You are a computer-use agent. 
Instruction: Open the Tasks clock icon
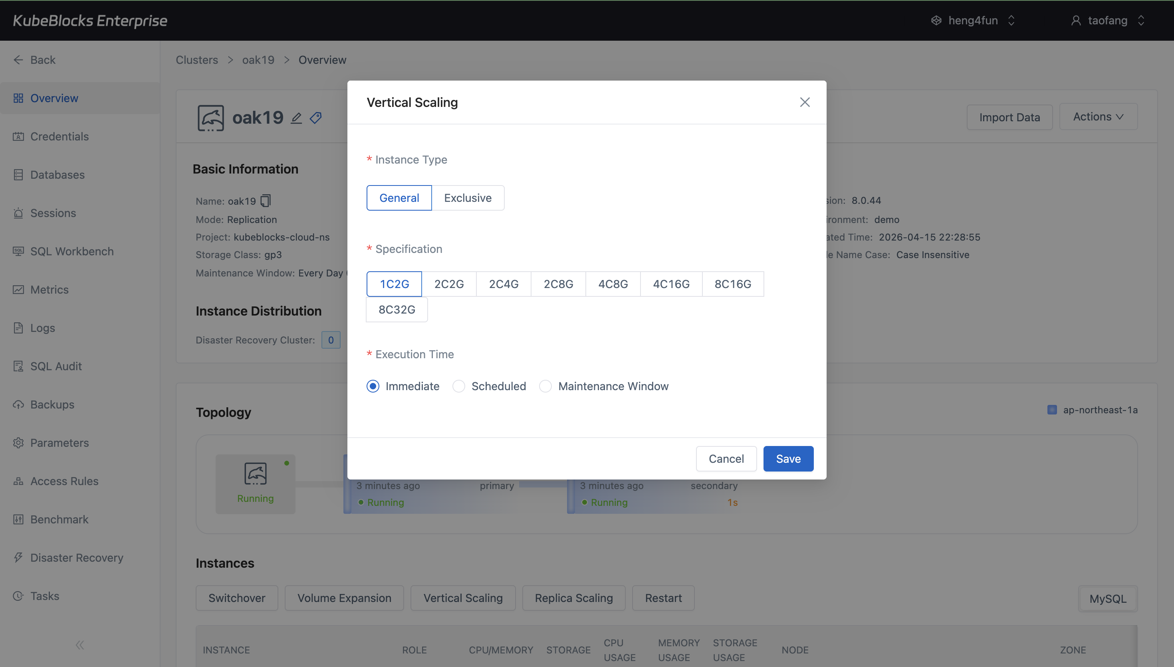point(18,596)
